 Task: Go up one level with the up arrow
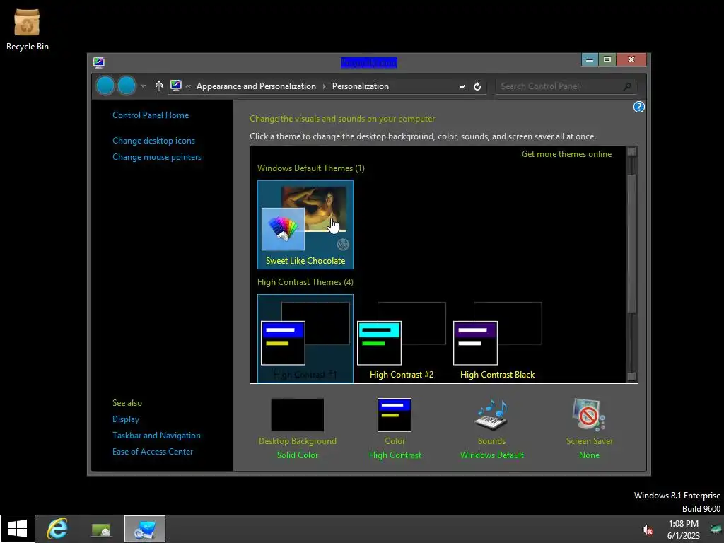click(159, 86)
